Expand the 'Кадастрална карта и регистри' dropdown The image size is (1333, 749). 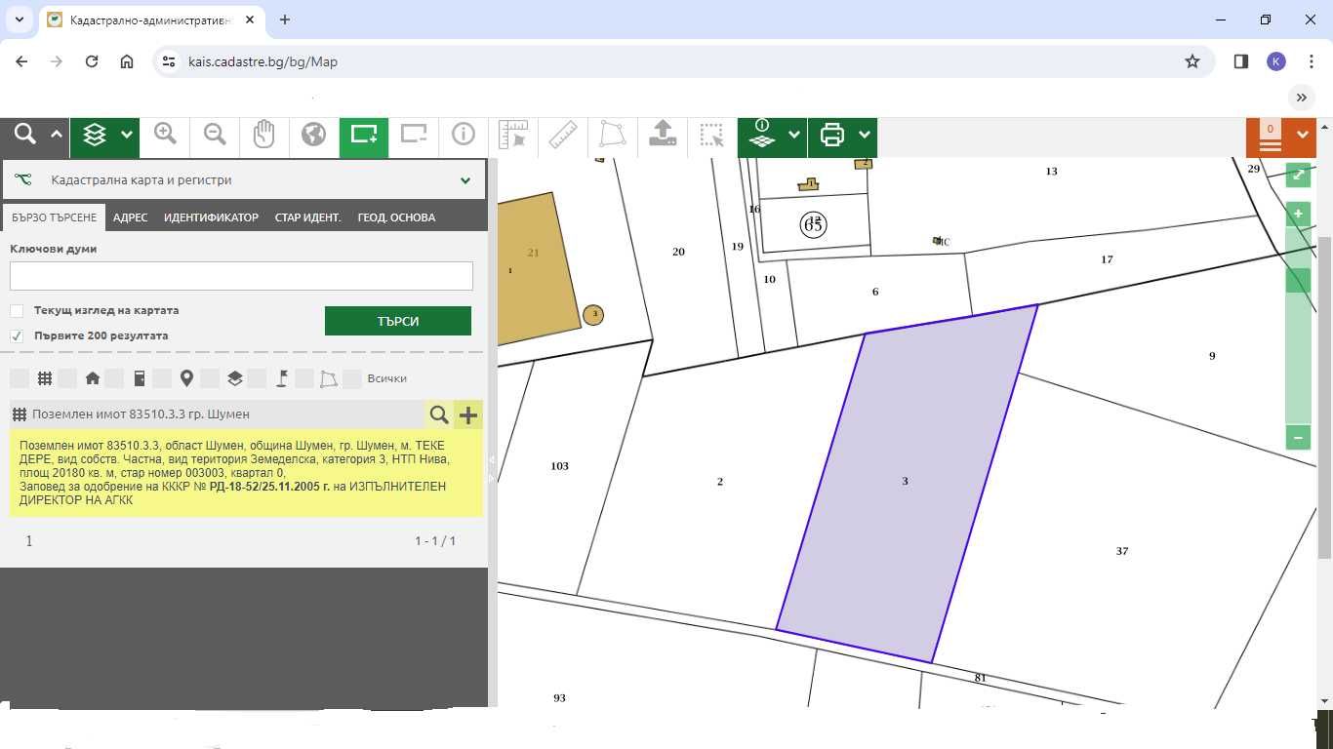[x=465, y=180]
